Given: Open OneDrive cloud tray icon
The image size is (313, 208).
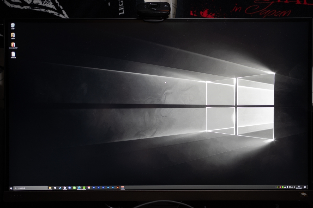Looking at the screenshot, I should coord(285,187).
